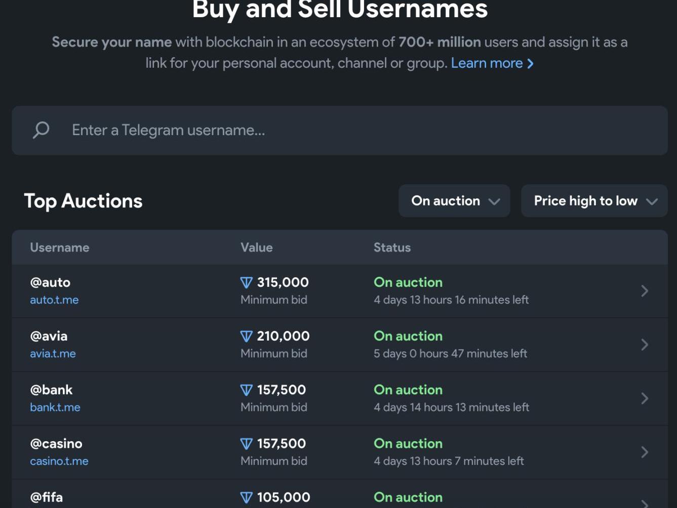Image resolution: width=677 pixels, height=508 pixels.
Task: Click the Username column header
Action: click(x=60, y=247)
